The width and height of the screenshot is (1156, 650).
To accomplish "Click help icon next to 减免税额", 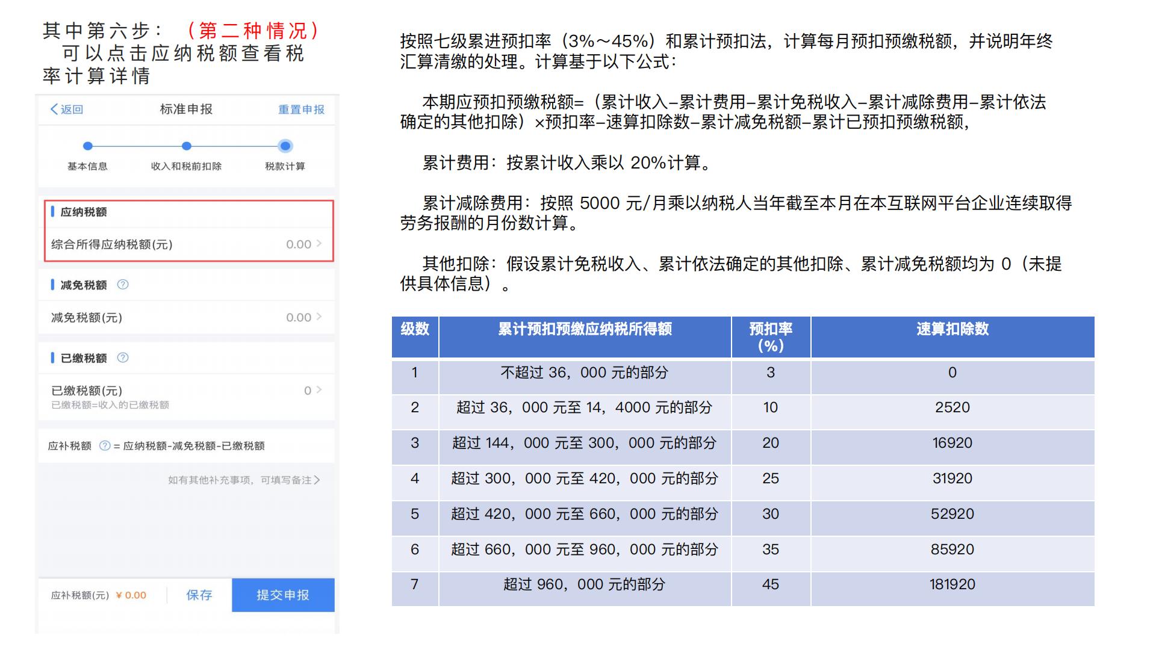I will 123,285.
